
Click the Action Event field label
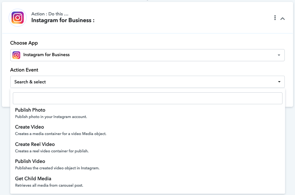coord(24,70)
